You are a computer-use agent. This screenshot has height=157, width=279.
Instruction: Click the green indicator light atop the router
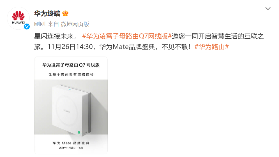point(70,90)
